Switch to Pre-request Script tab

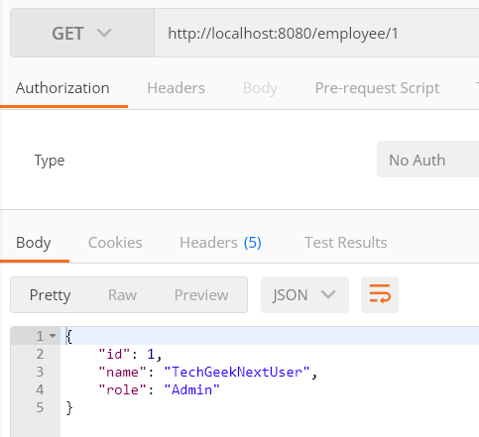(x=377, y=88)
